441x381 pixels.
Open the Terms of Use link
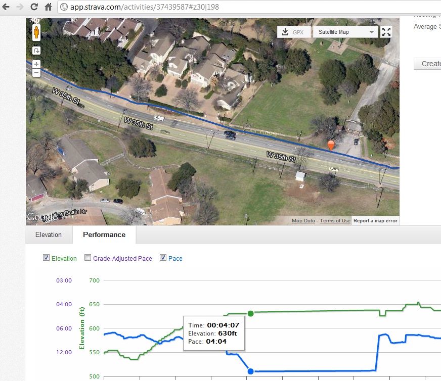tap(335, 220)
